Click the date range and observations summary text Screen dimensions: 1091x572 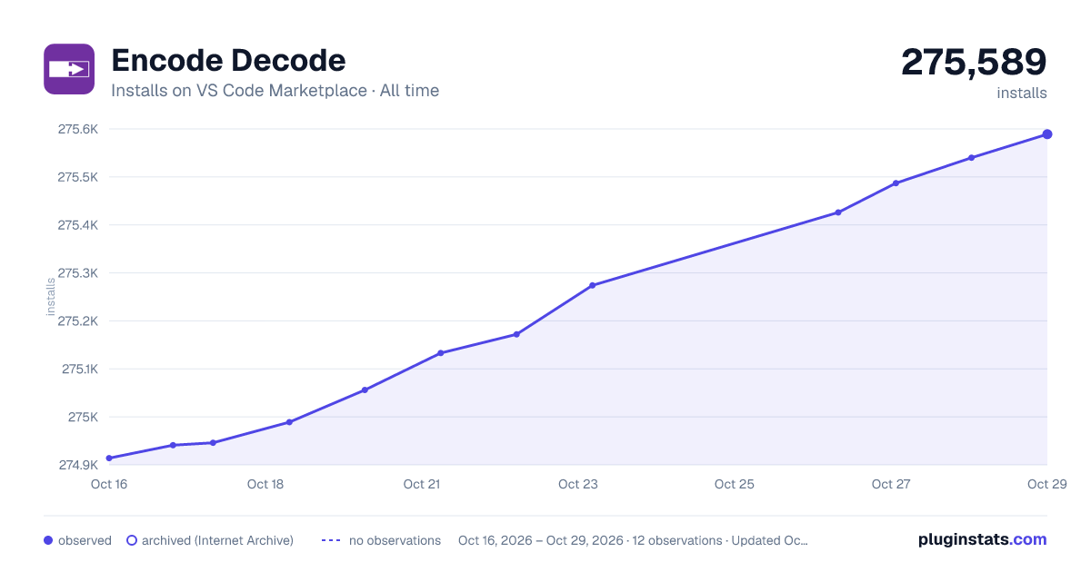pos(633,540)
